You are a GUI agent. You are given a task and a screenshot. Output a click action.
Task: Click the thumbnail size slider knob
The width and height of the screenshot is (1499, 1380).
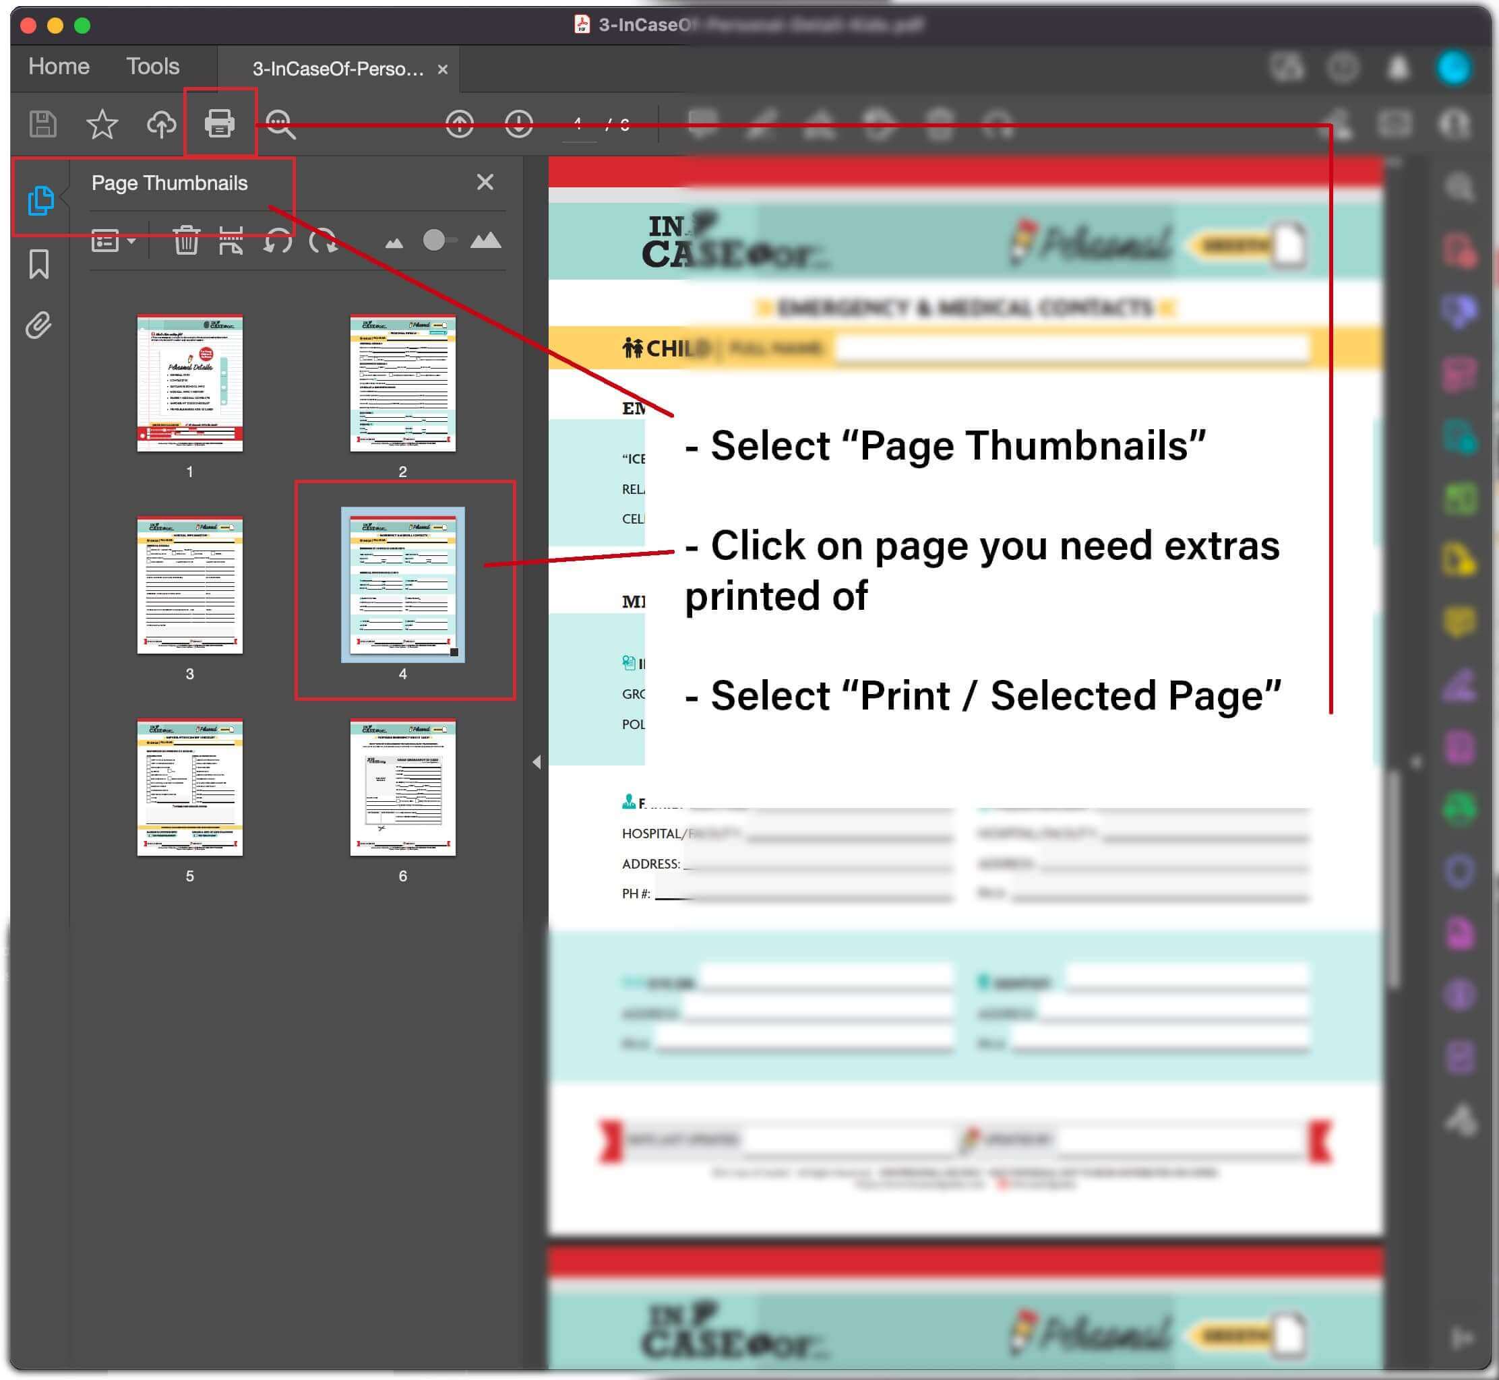coord(433,241)
